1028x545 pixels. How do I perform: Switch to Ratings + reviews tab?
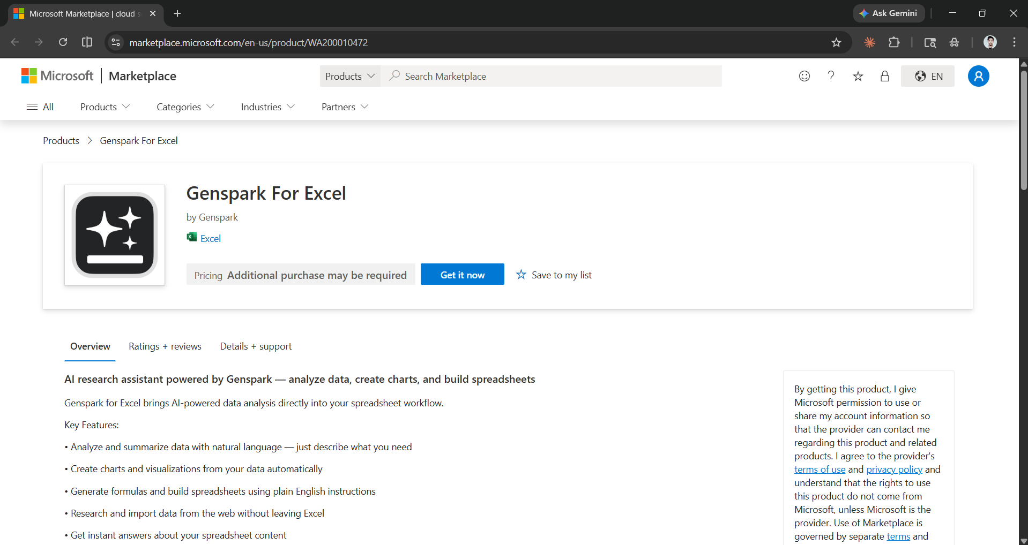[x=165, y=346]
